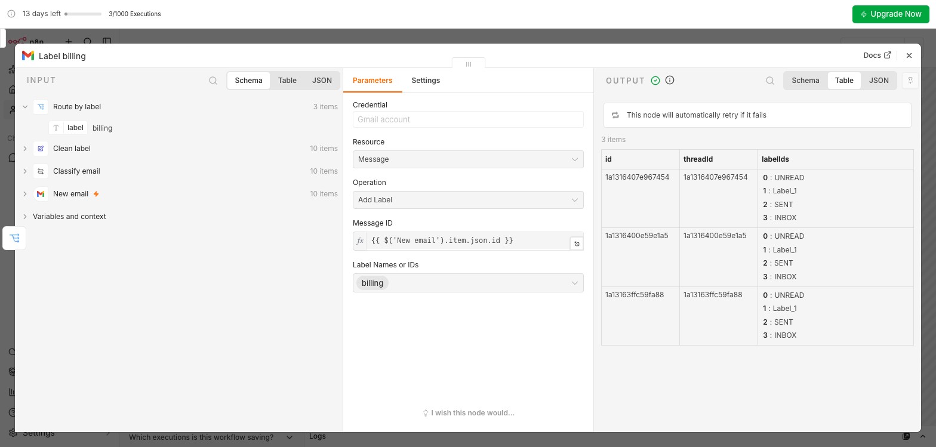936x447 pixels.
Task: Click the lightning trigger icon beside New email
Action: [x=96, y=194]
